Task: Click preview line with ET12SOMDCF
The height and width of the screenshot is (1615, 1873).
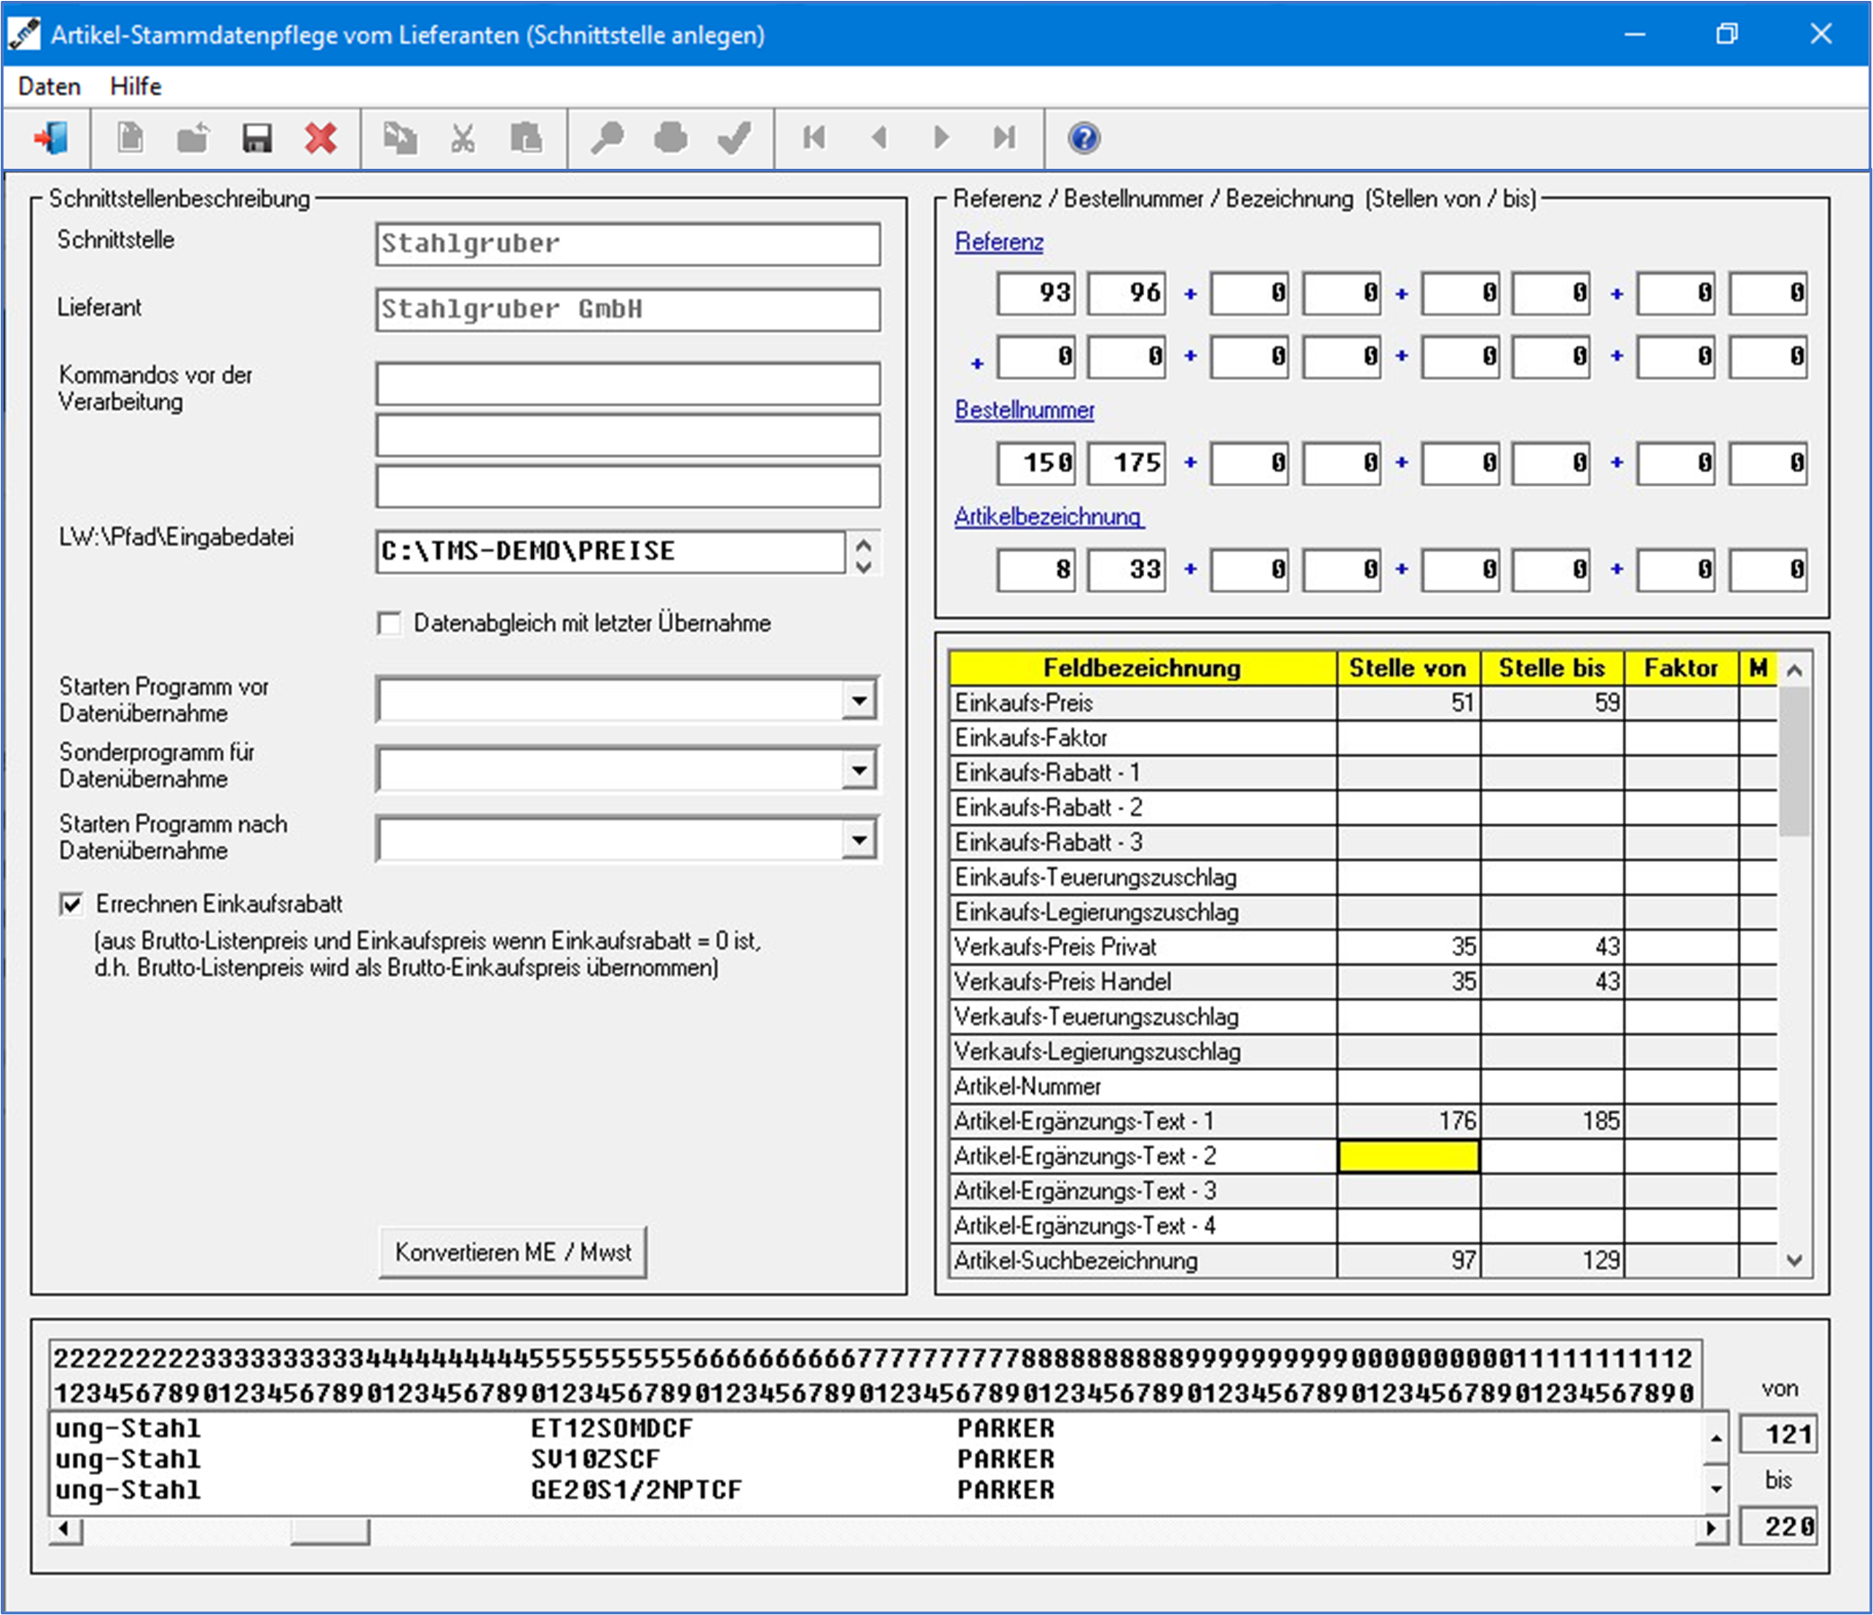Action: coord(877,1430)
